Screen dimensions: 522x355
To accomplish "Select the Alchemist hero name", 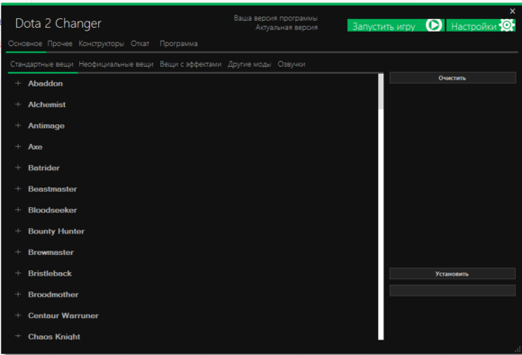I will tap(47, 105).
